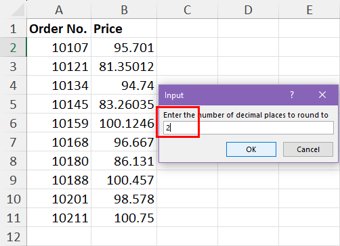Image resolution: width=340 pixels, height=246 pixels.
Task: Click the Select All corner triangle
Action: coord(18,10)
